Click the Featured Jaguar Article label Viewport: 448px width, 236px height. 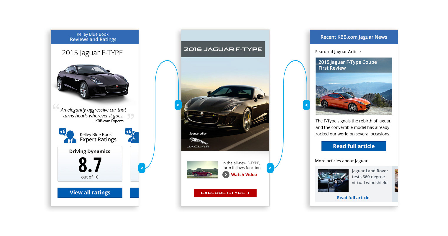click(x=338, y=52)
